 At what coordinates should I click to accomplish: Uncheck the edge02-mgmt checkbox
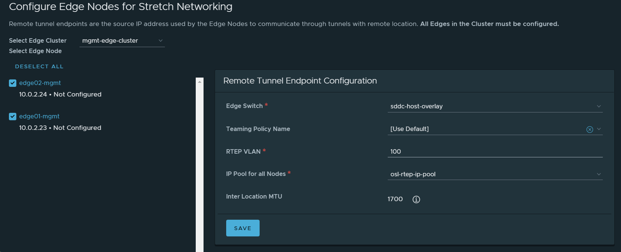[x=13, y=83]
